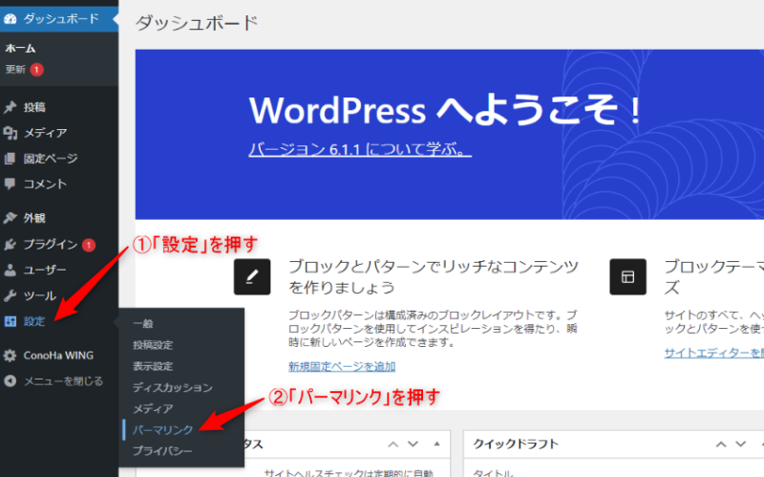The width and height of the screenshot is (764, 477).
Task: Click the paintbrush icon beside 外観
Action: 11,218
